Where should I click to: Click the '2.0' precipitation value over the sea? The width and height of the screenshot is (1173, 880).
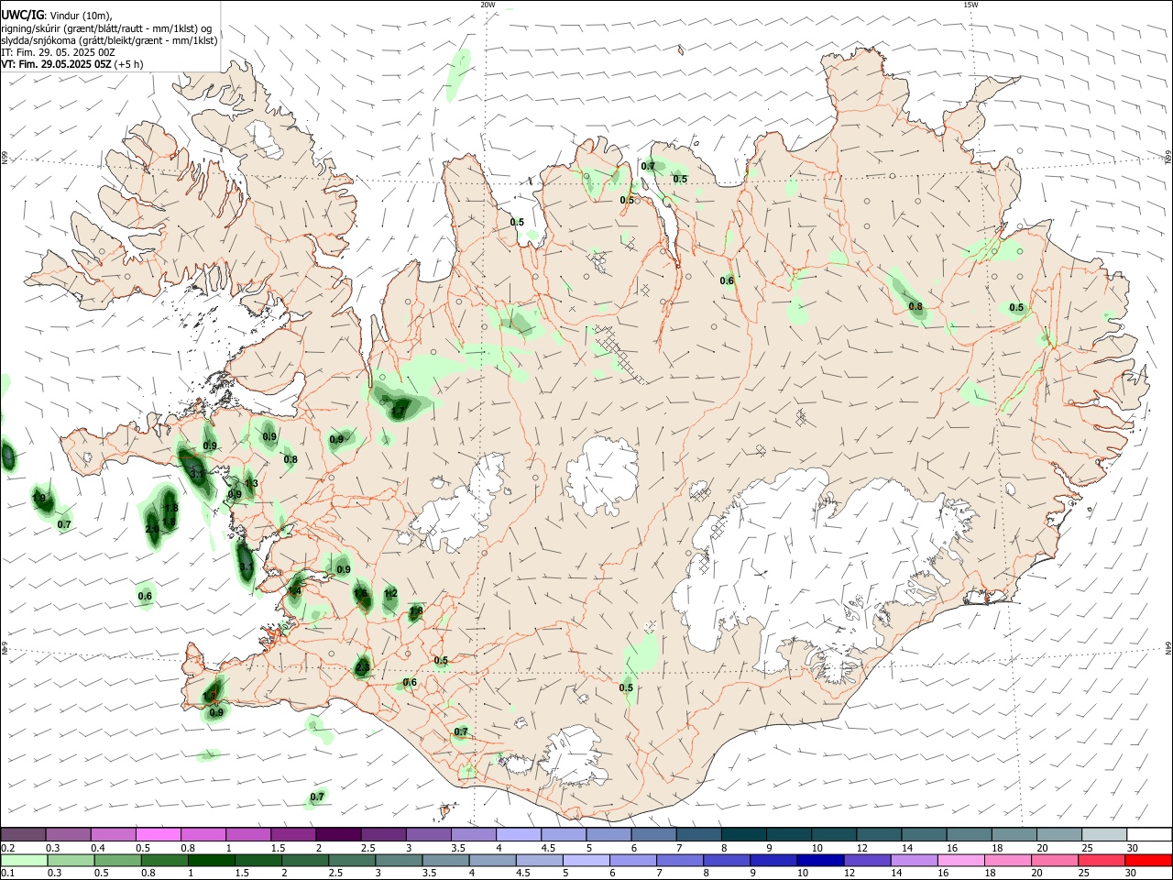[152, 529]
